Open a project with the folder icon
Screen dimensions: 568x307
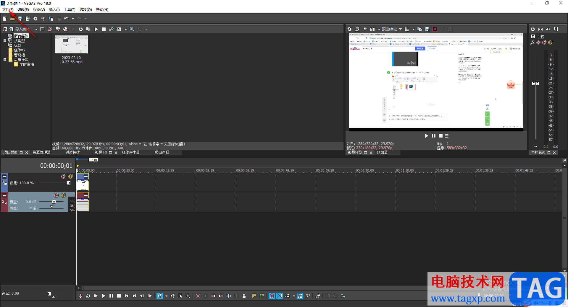[12, 19]
